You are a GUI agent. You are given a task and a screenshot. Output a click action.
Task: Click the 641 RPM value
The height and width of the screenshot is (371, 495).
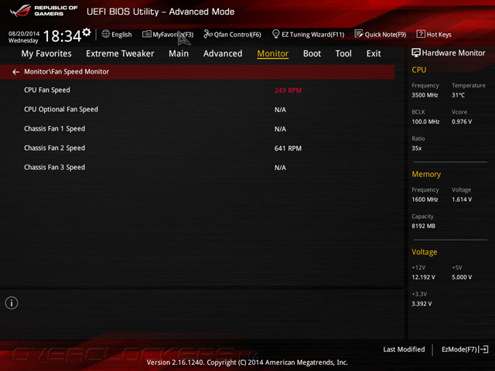tap(288, 148)
